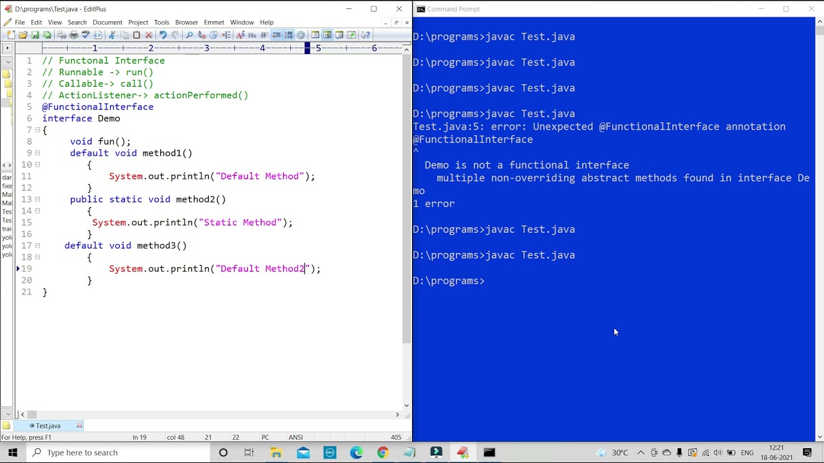824x463 pixels.
Task: Click the '1 error' line in Command Prompt
Action: pyautogui.click(x=434, y=204)
